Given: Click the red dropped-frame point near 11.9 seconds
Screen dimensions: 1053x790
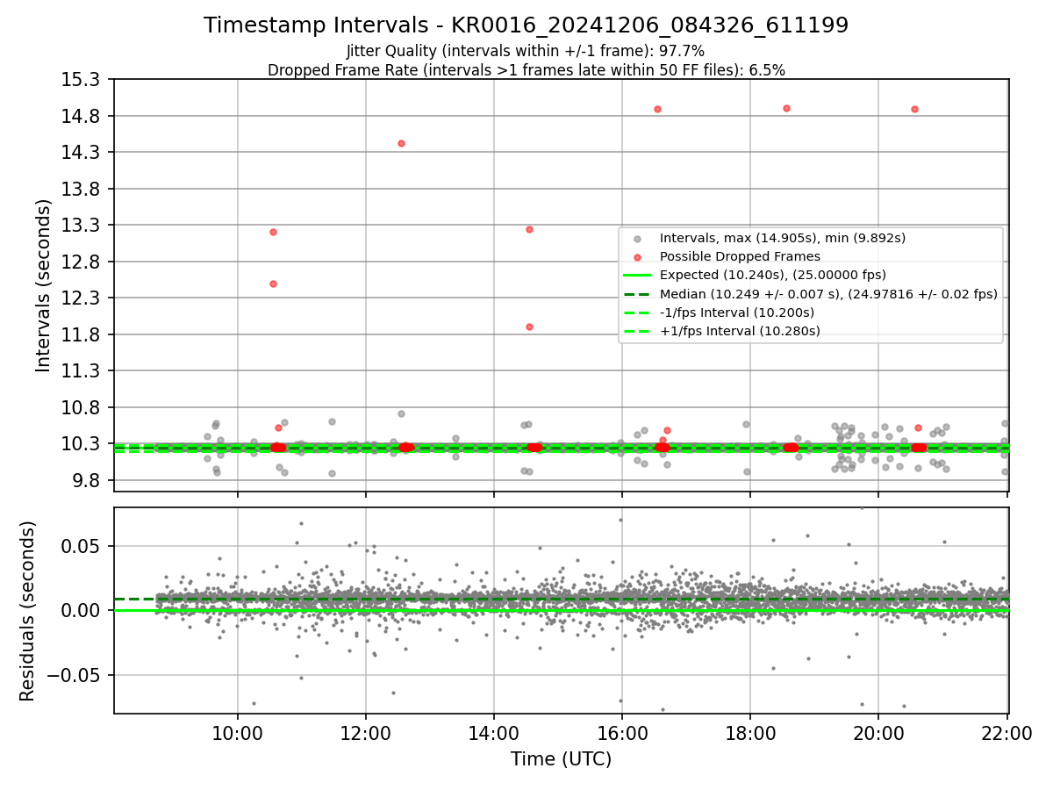Looking at the screenshot, I should pos(529,327).
